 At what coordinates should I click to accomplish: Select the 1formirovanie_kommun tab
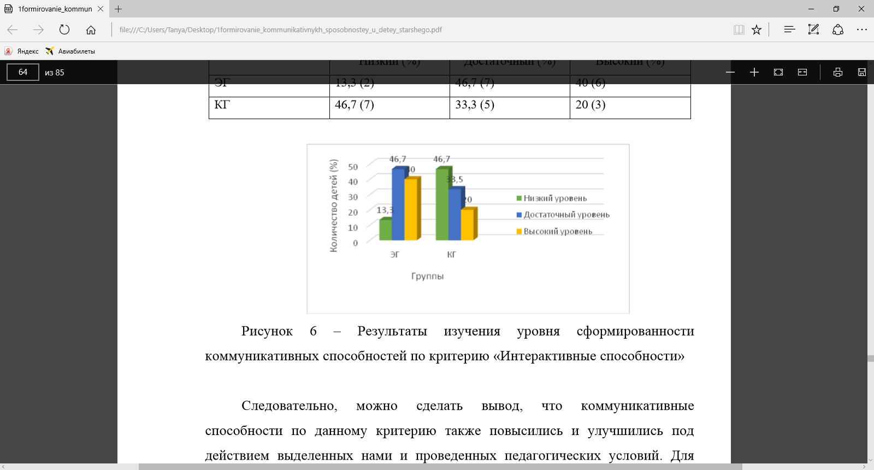click(x=55, y=9)
